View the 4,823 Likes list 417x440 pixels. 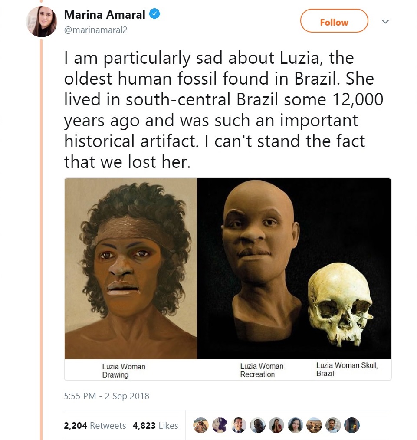pyautogui.click(x=155, y=426)
